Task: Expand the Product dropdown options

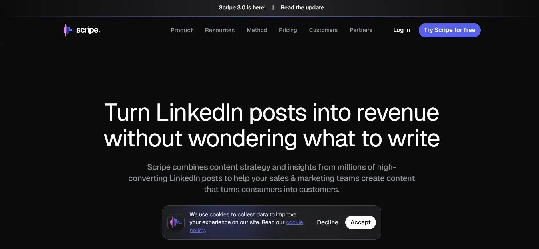Action: pyautogui.click(x=181, y=30)
